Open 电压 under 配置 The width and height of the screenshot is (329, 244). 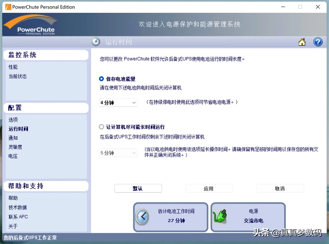[13, 156]
